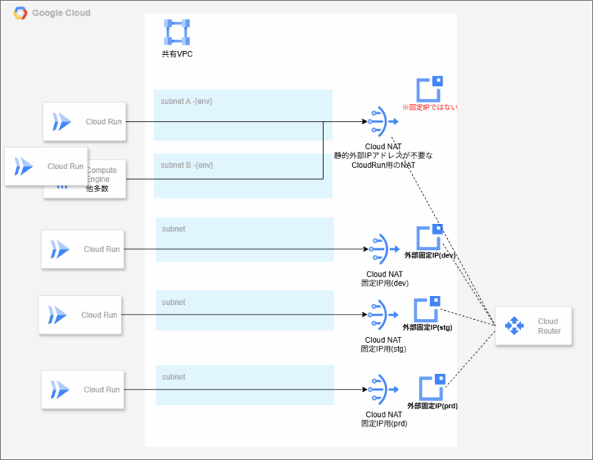The height and width of the screenshot is (460, 593).
Task: Click the "外部固定IP(stg)" label
Action: (428, 327)
